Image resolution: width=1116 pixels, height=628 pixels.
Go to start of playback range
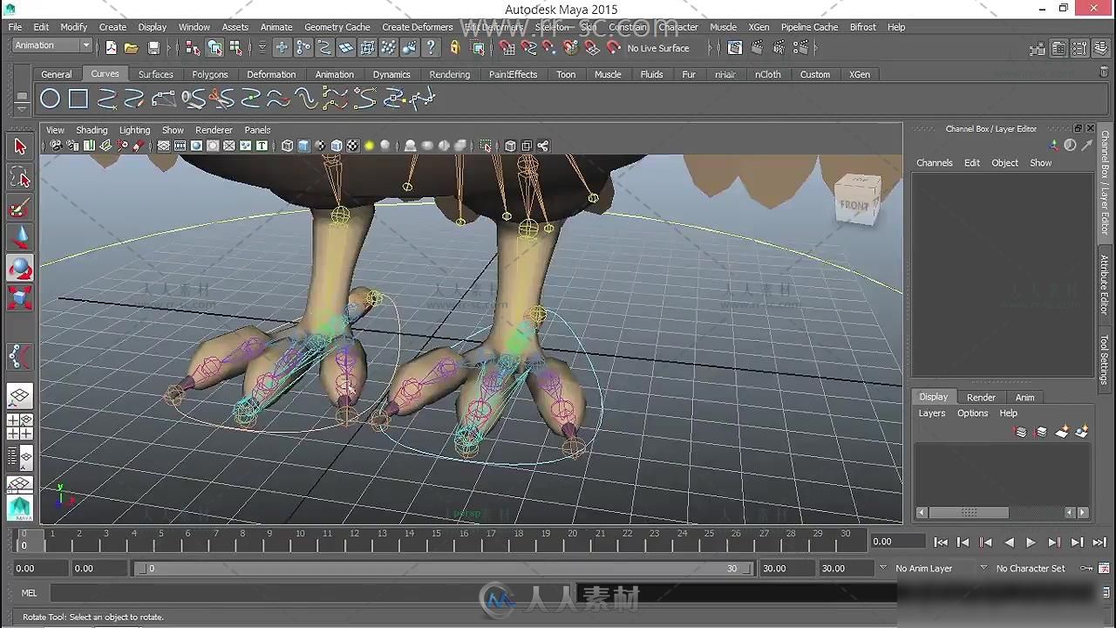(x=941, y=542)
